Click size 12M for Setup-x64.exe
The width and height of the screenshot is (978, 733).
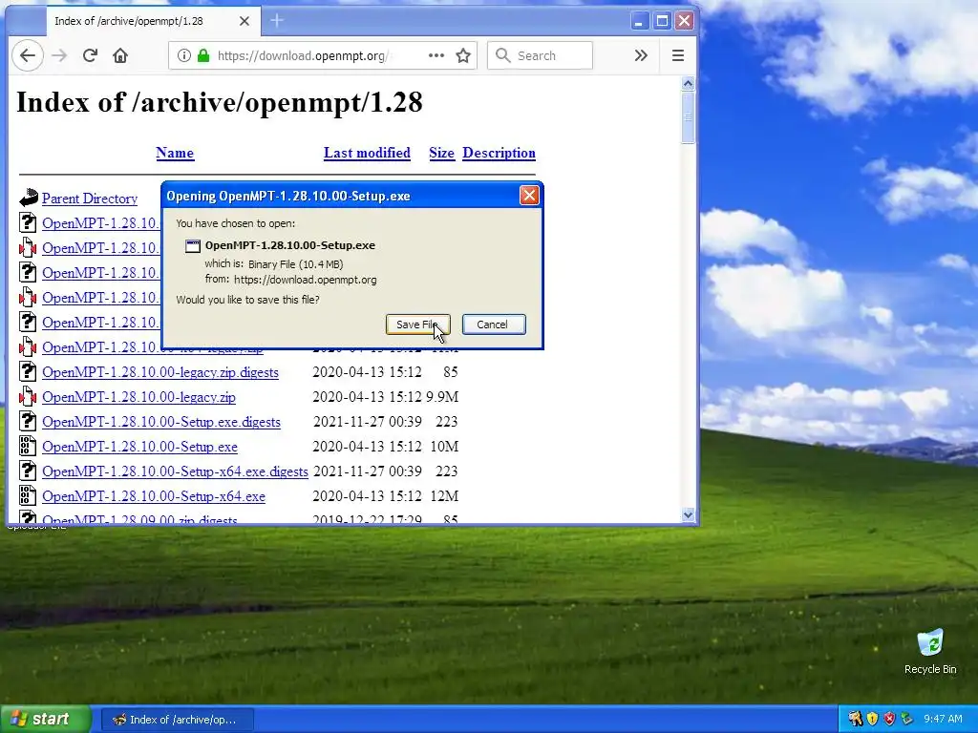coord(444,496)
